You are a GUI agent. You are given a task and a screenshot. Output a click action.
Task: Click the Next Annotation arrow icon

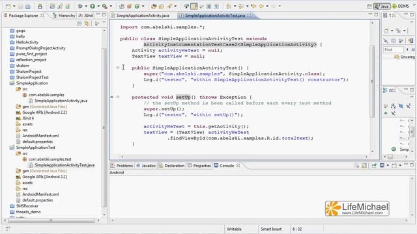[228, 6]
